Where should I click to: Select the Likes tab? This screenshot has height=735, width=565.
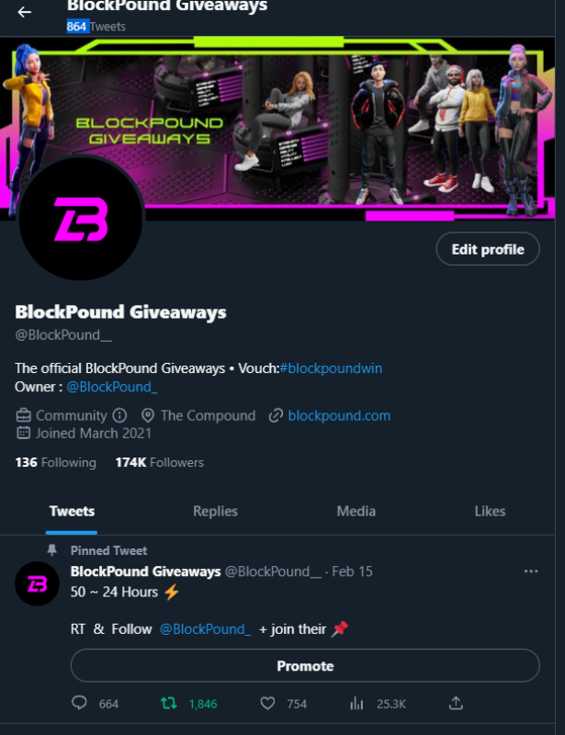coord(490,511)
